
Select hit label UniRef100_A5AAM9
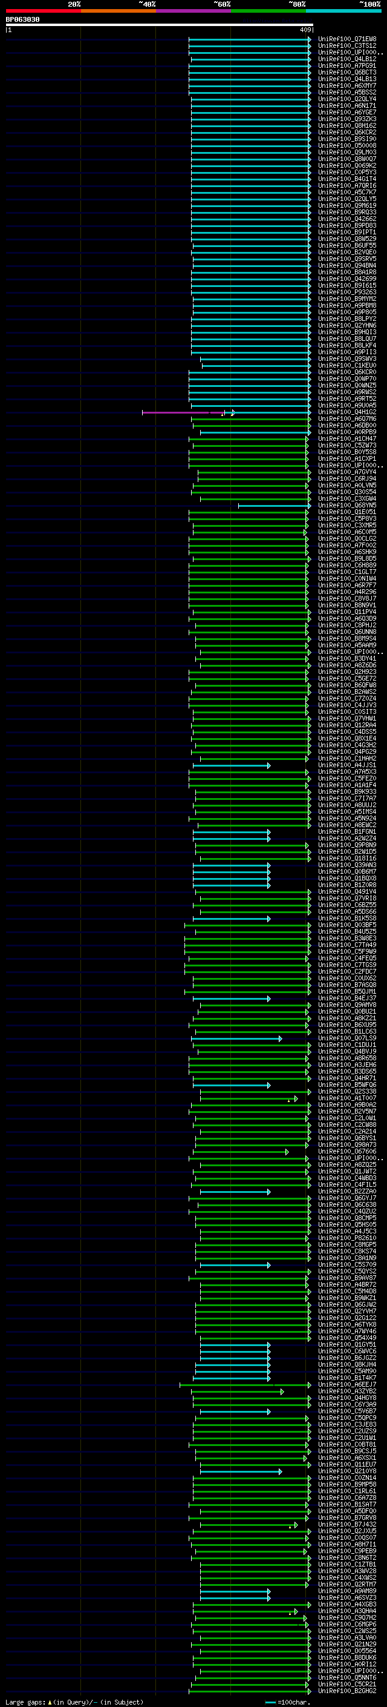coord(347,645)
